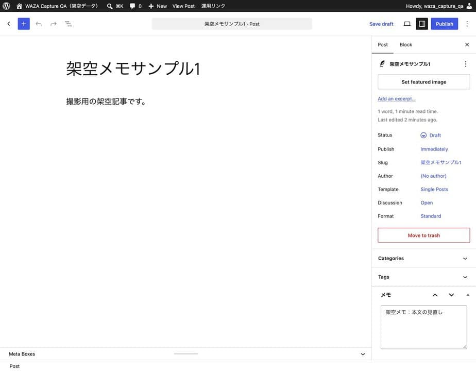Image resolution: width=476 pixels, height=372 pixels.
Task: Click the Meta Boxes resize handle
Action: tap(186, 353)
